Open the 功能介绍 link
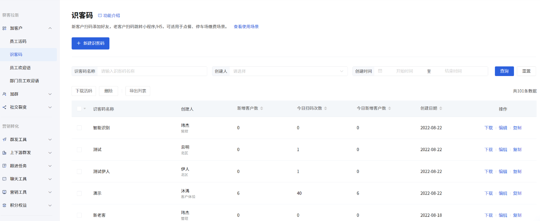 109,15
